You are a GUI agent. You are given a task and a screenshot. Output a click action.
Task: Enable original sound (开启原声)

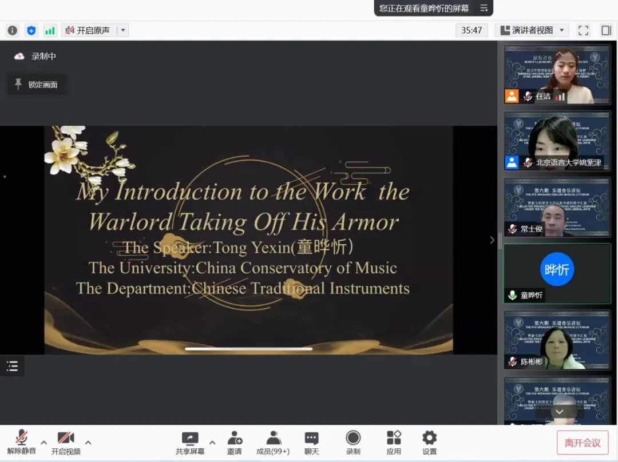(x=88, y=30)
